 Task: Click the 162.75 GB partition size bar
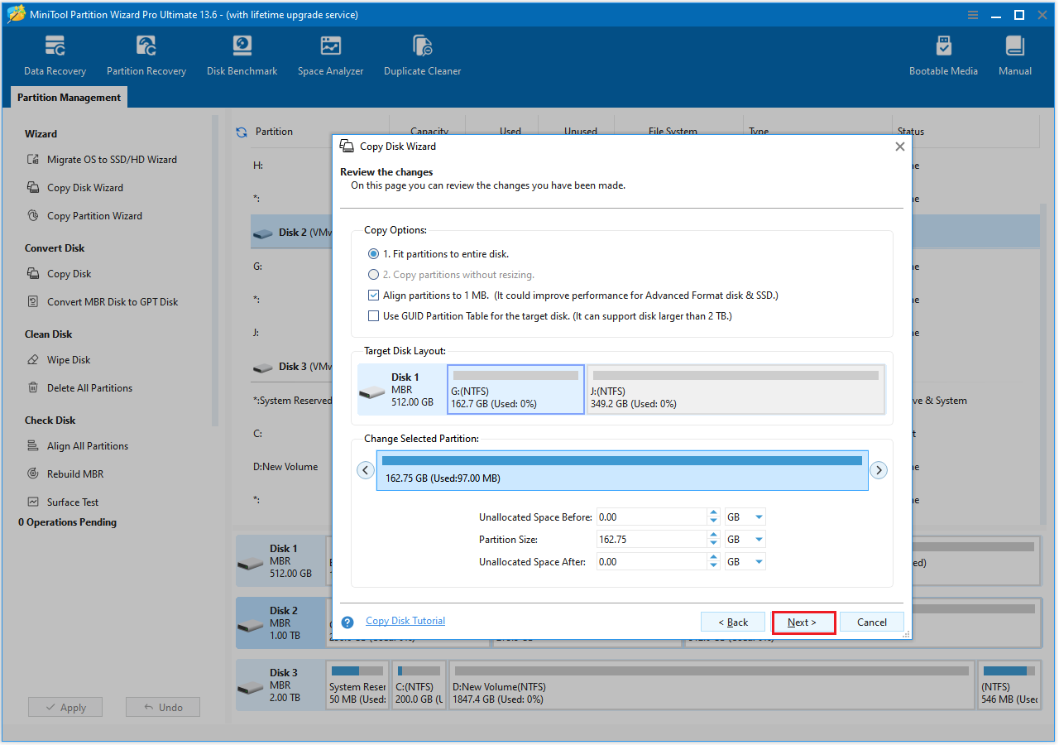pos(622,470)
